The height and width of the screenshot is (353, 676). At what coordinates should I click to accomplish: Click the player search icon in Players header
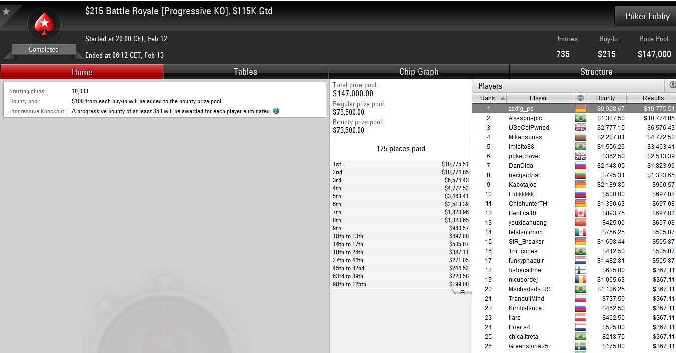pyautogui.click(x=672, y=85)
